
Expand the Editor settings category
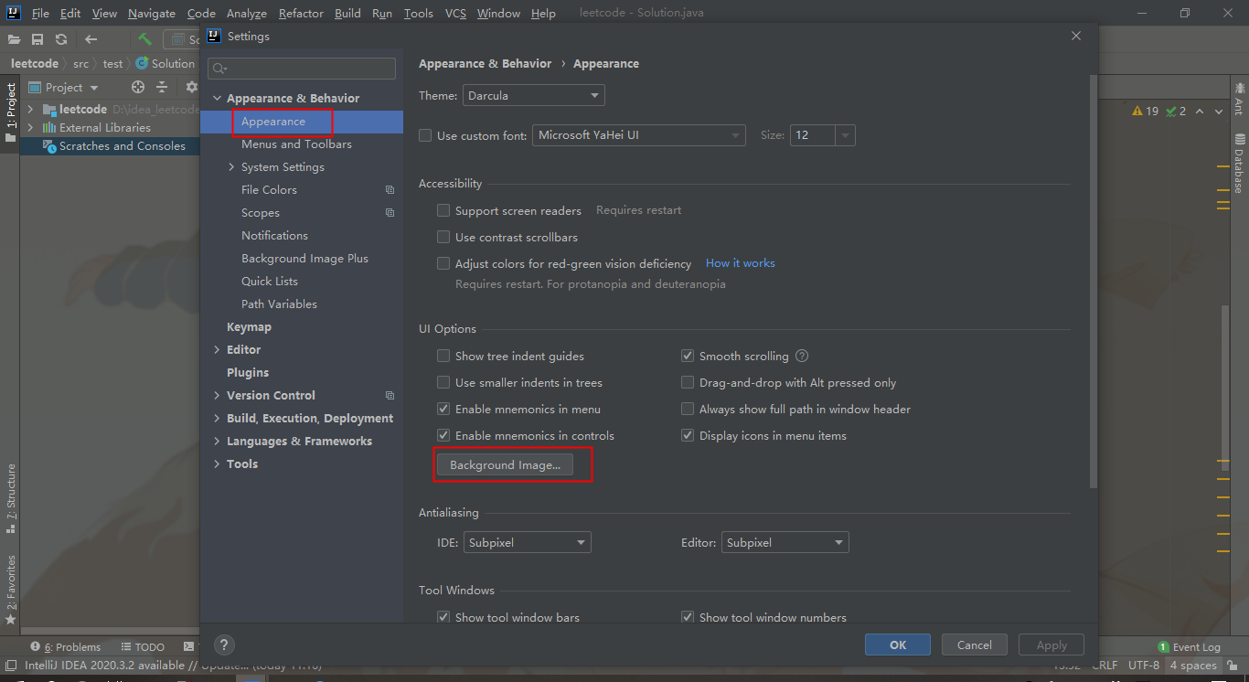[217, 350]
